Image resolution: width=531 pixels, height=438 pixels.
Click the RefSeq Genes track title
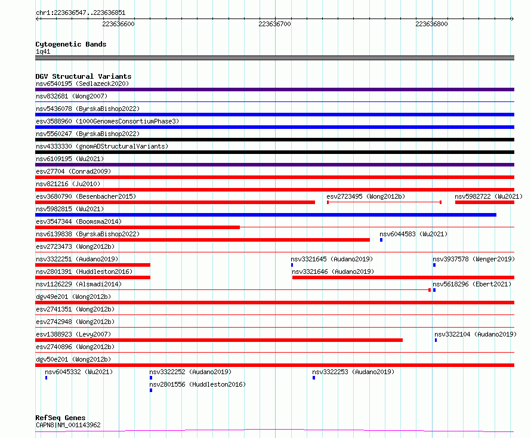[60, 418]
